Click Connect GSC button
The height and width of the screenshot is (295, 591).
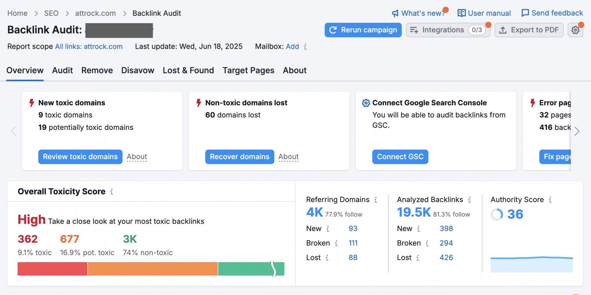coord(400,157)
